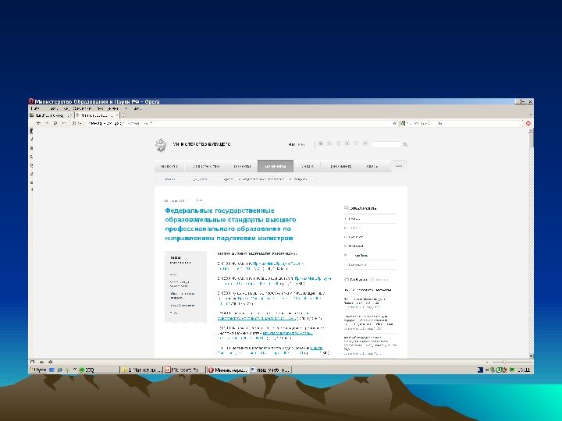Open the Министерство site navigation tab
The image size is (562, 421).
click(206, 166)
